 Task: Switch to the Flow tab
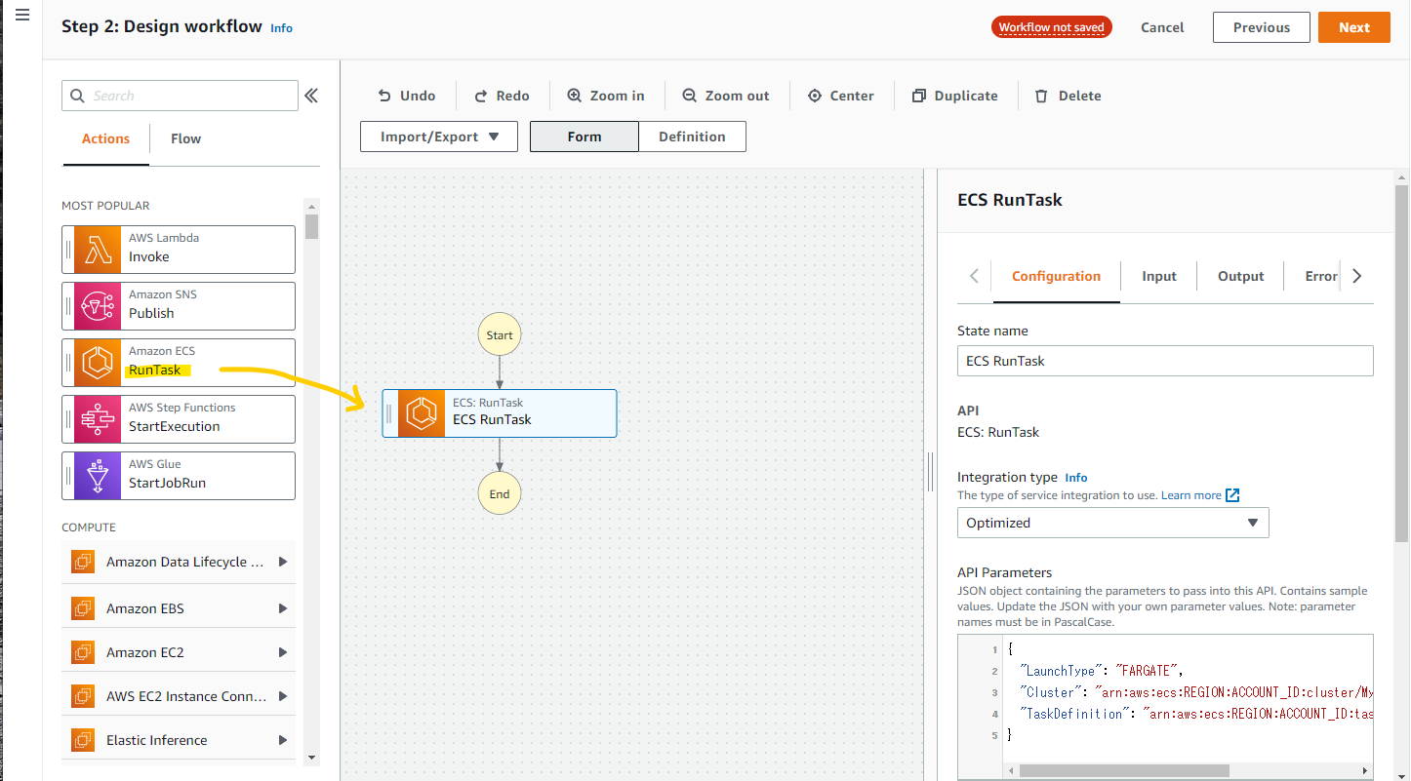[185, 137]
